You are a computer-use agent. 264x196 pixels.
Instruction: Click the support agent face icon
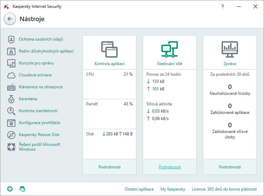23,189
